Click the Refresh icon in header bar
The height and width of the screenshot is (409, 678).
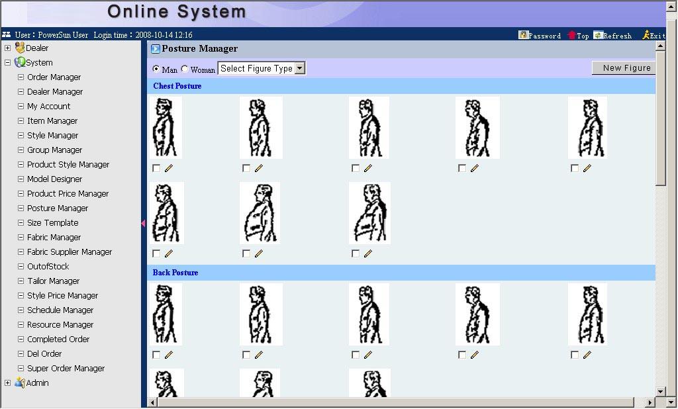598,35
